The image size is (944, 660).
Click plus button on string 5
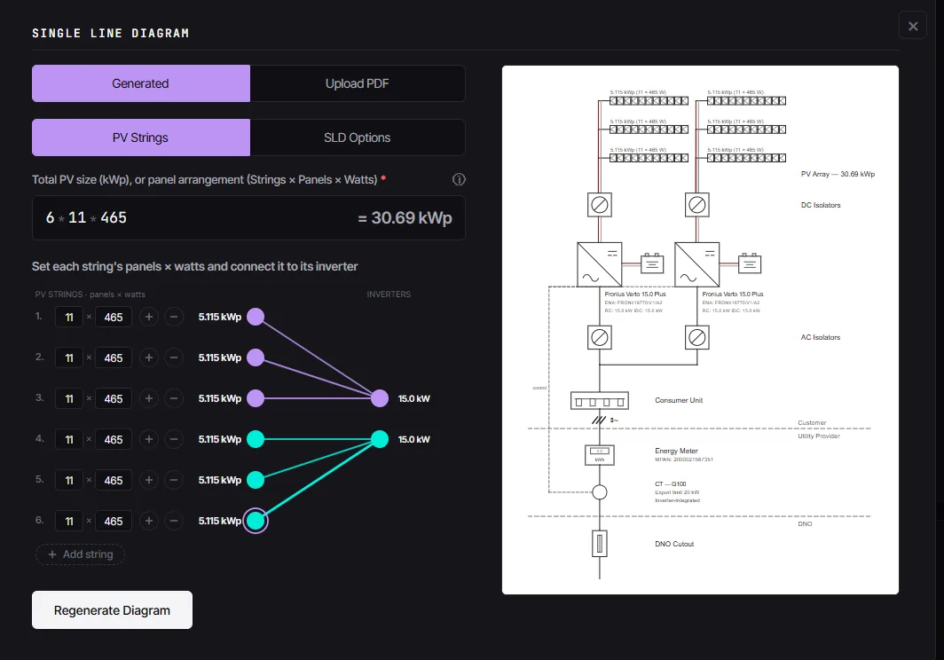(x=149, y=481)
